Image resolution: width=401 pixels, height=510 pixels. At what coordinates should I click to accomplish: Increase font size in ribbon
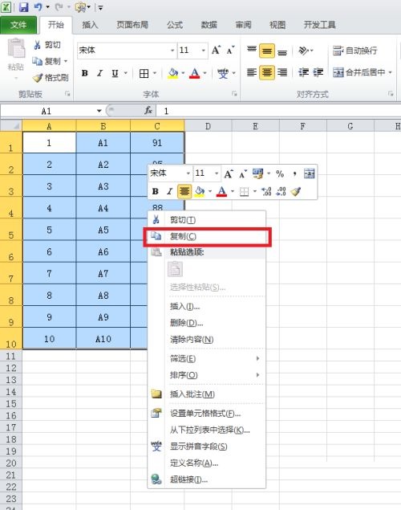tap(216, 51)
